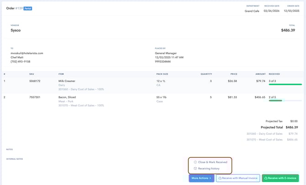Click the Received Date value 03/26/2026
Image resolution: width=306 pixels, height=185 pixels.
[x=272, y=10]
